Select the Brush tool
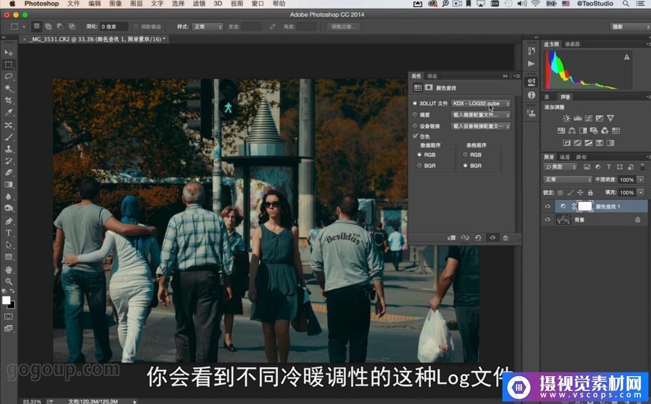This screenshot has width=651, height=404. [x=9, y=137]
